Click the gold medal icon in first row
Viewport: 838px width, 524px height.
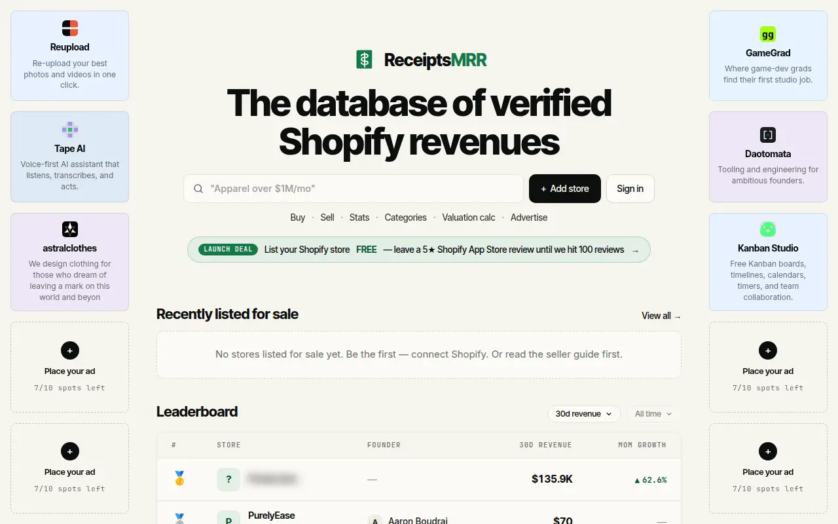[x=179, y=479]
